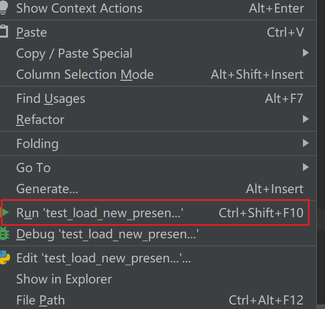Toggle Column Selection Mode

(x=85, y=75)
